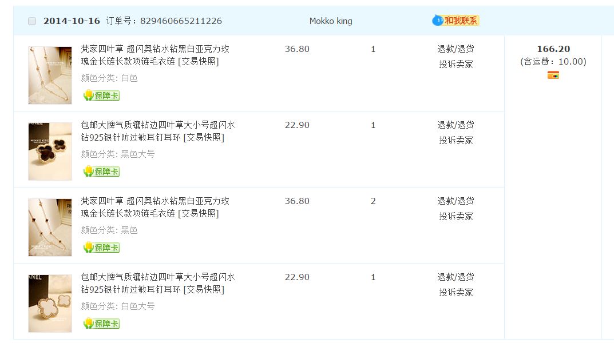Click order number 829460665211226

click(x=180, y=21)
